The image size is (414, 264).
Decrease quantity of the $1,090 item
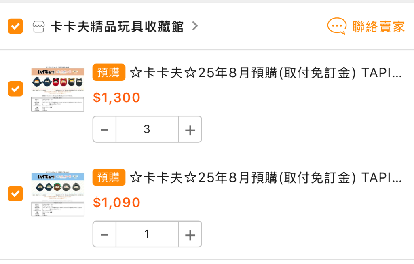click(105, 234)
